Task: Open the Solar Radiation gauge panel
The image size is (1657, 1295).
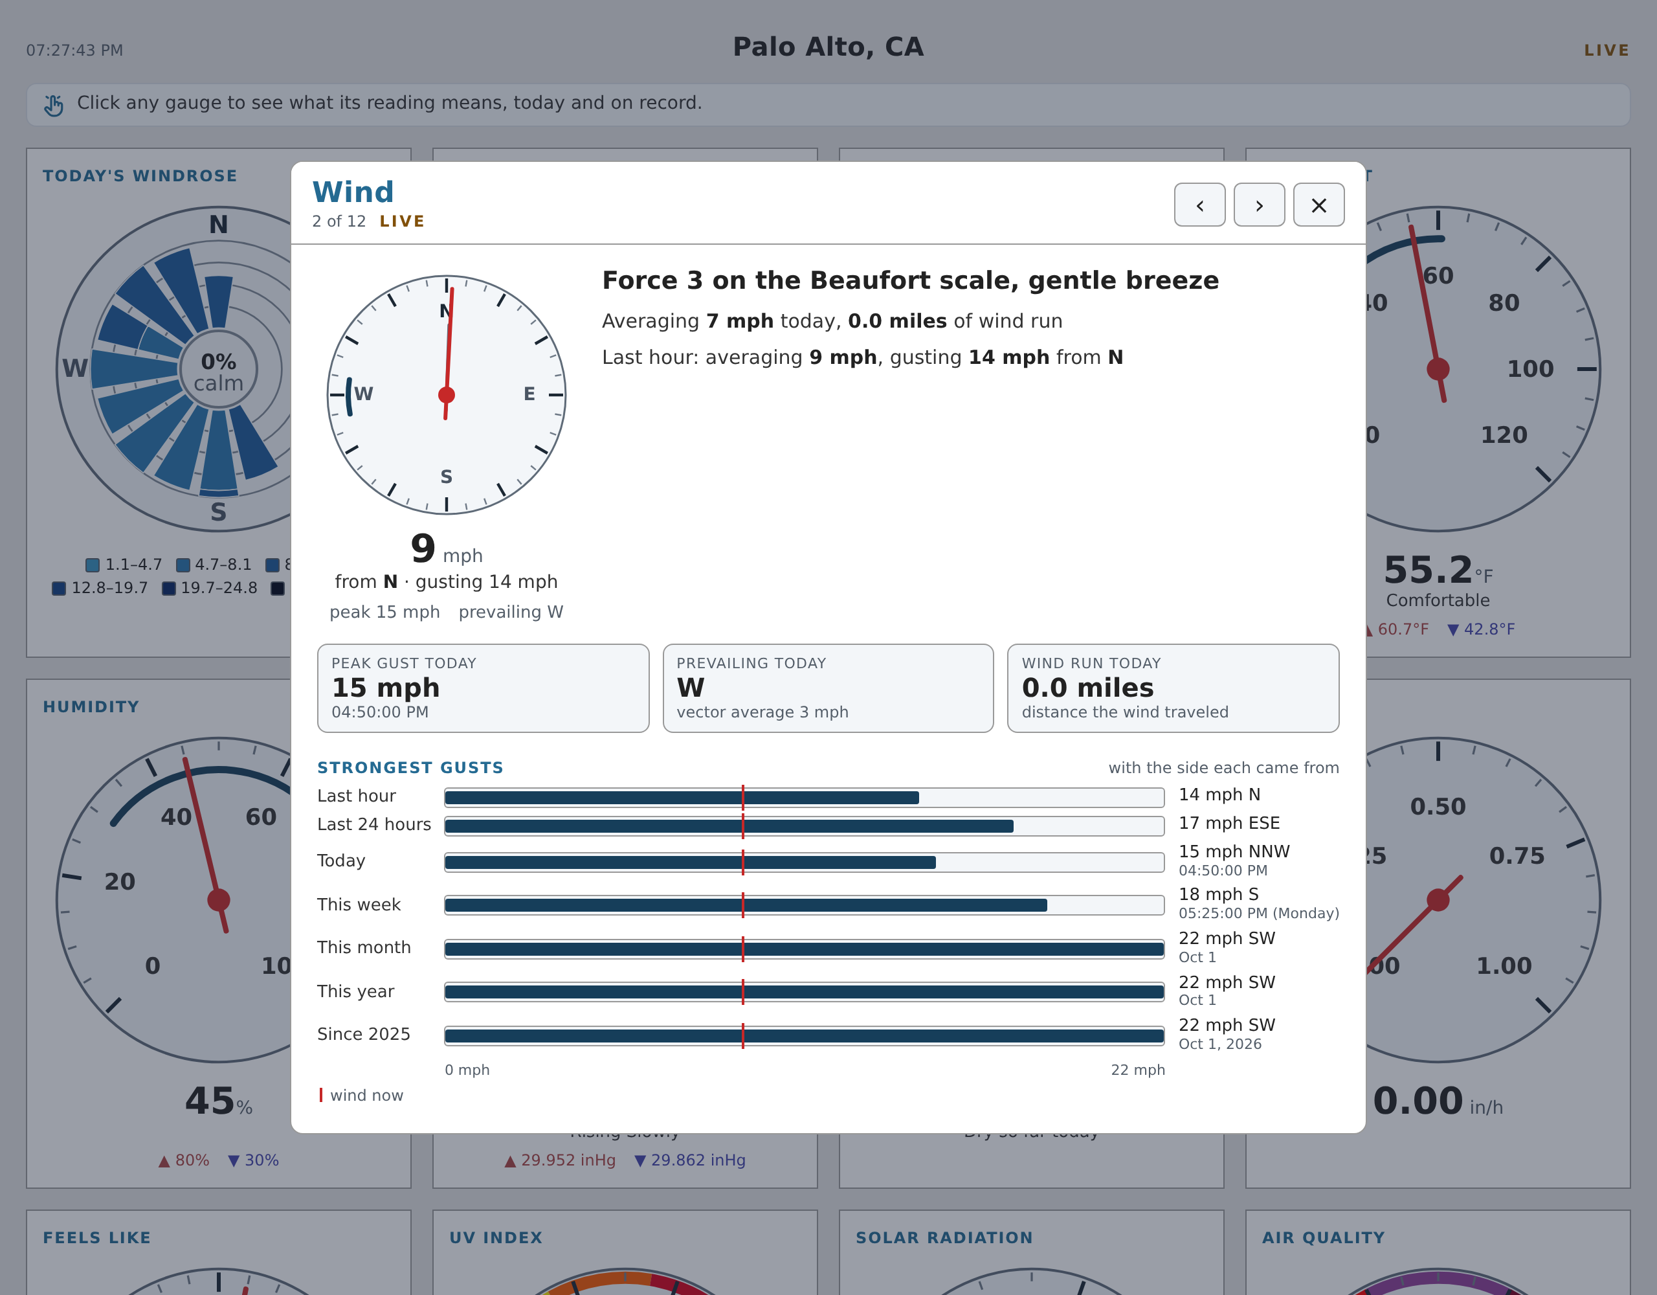Action: pyautogui.click(x=1031, y=1252)
